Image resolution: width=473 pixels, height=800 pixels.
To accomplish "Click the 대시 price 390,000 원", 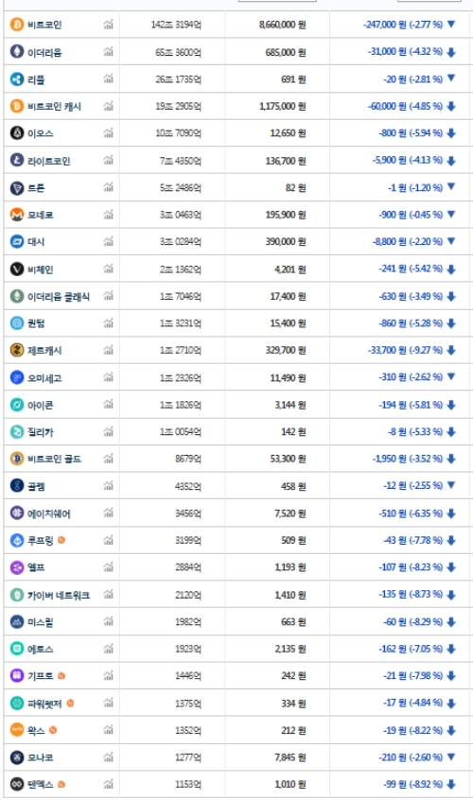I will point(286,242).
